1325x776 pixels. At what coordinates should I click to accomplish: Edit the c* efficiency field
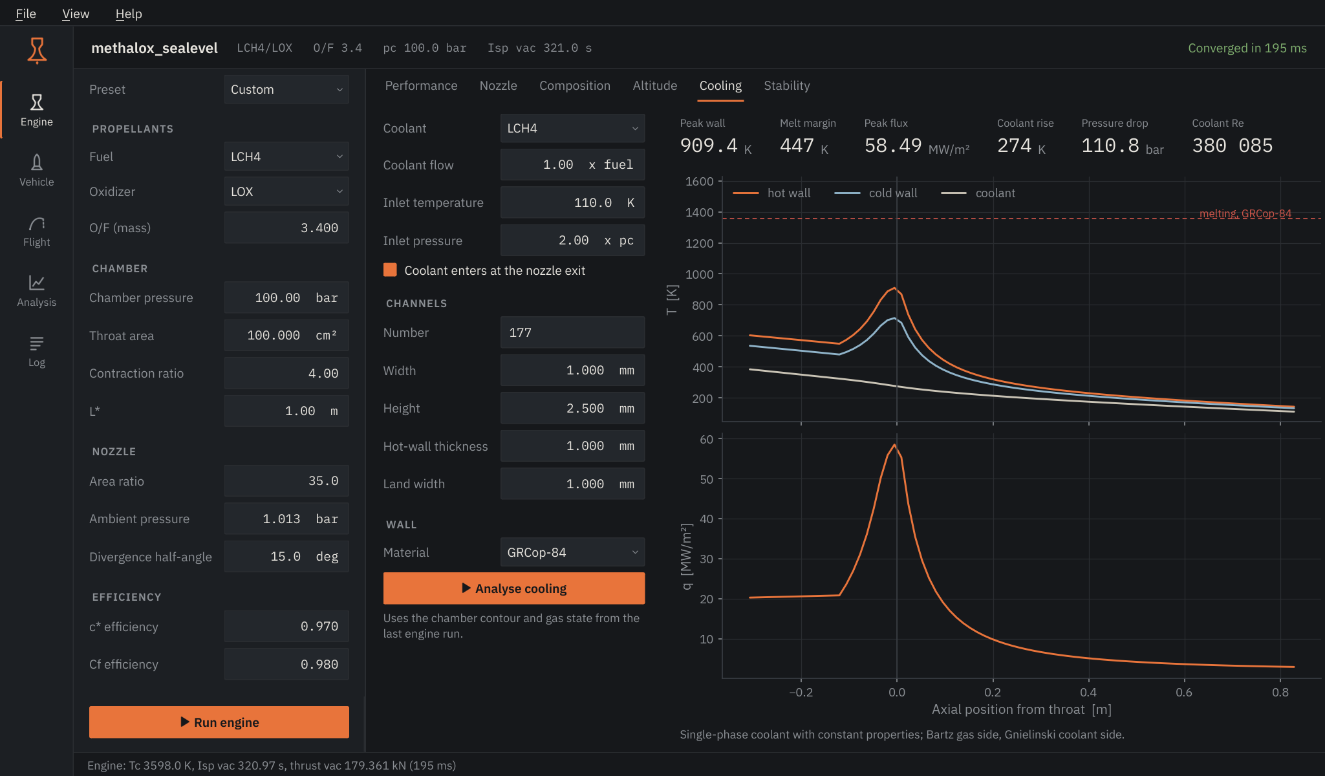286,627
